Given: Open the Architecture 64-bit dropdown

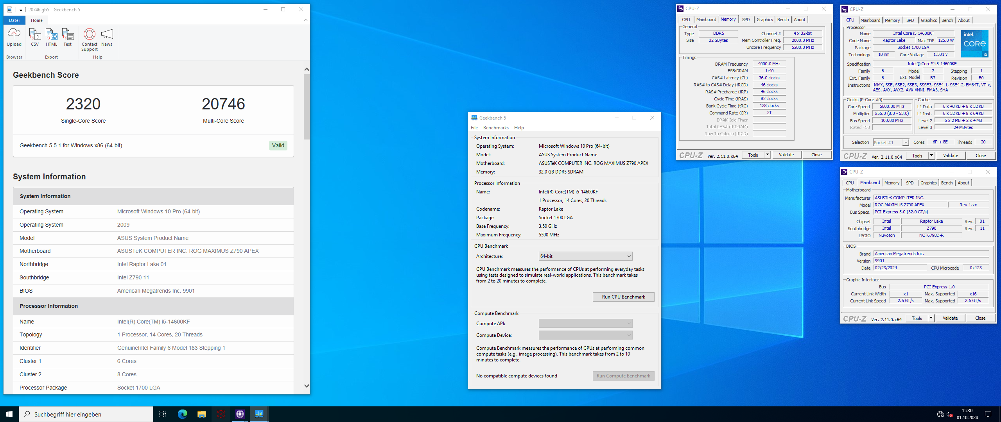Looking at the screenshot, I should 585,256.
